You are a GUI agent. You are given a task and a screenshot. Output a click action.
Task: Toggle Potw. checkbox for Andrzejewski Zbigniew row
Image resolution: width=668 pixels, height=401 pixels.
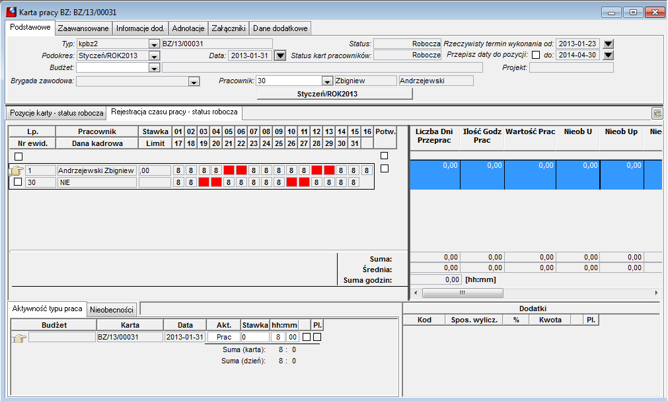385,168
